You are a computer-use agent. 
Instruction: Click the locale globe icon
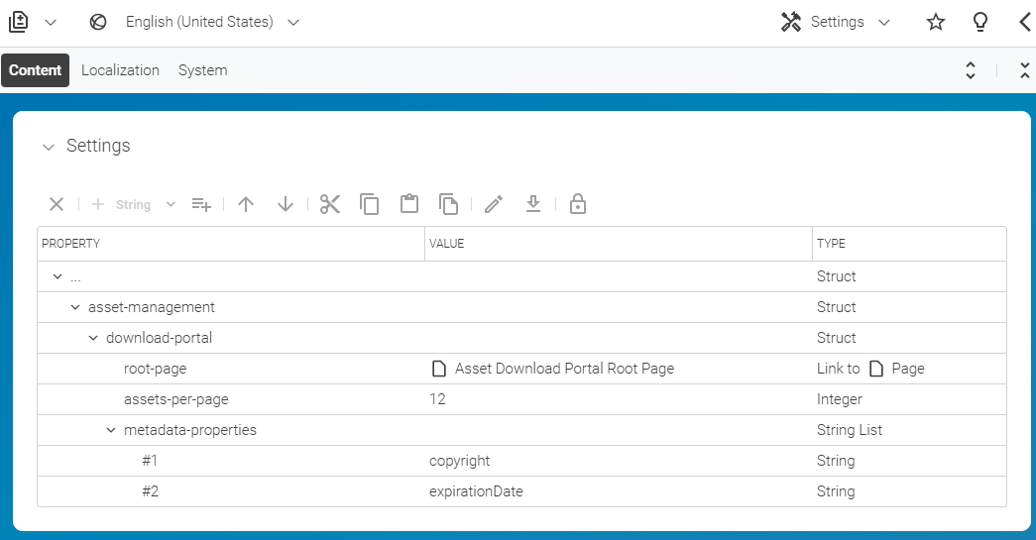point(98,23)
